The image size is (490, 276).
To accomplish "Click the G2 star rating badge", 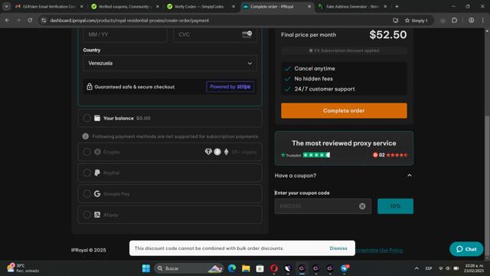I will tap(390, 155).
